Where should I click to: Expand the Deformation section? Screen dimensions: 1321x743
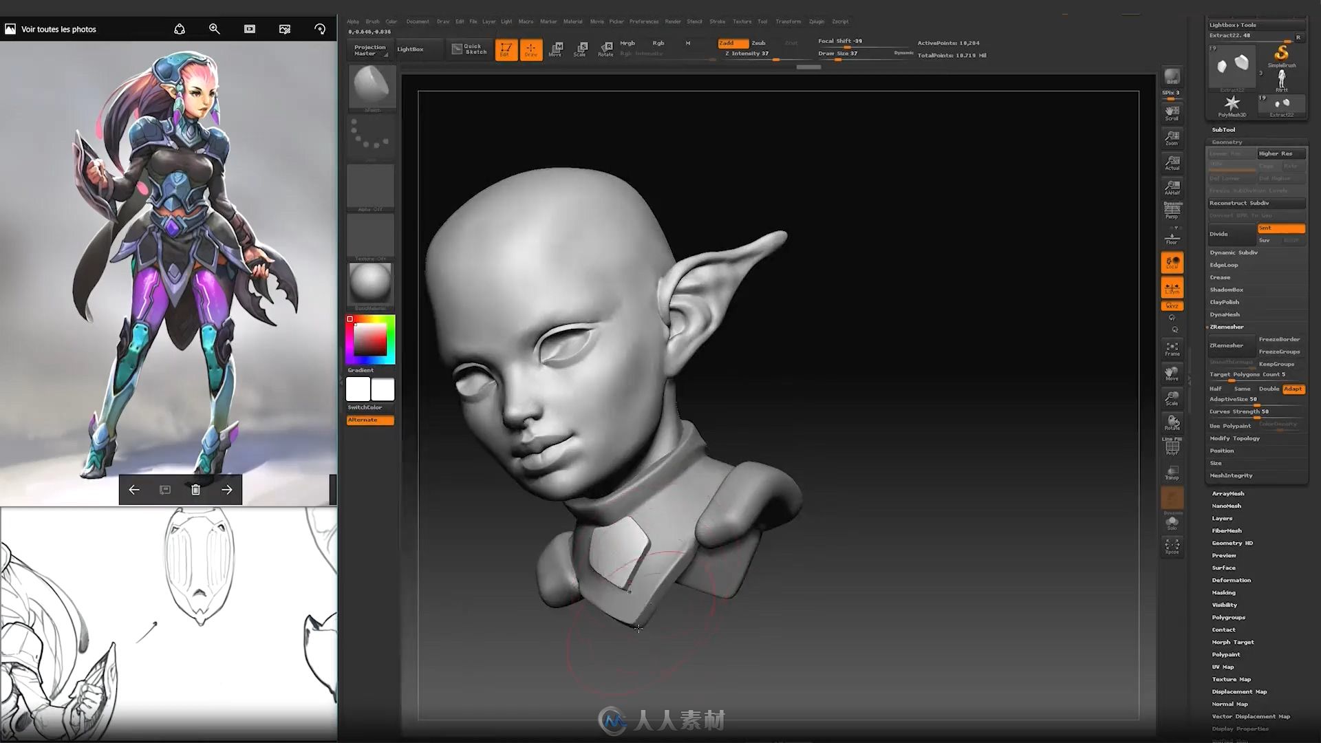pyautogui.click(x=1232, y=580)
